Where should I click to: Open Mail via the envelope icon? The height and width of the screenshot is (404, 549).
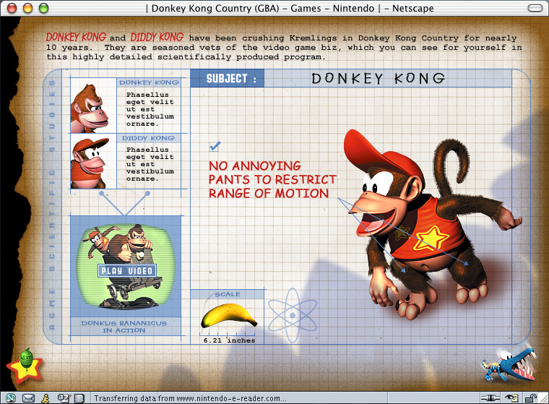(x=29, y=397)
